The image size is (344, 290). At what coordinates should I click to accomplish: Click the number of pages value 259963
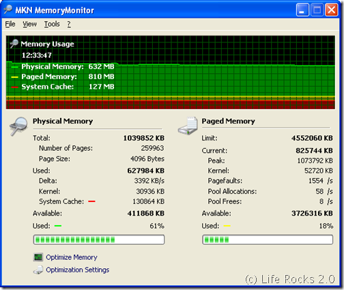point(152,148)
